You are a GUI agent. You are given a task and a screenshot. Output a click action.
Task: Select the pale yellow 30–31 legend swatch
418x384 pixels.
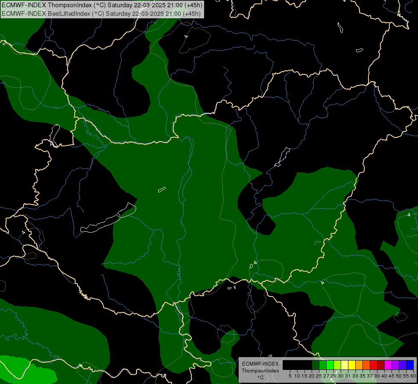tap(345, 365)
